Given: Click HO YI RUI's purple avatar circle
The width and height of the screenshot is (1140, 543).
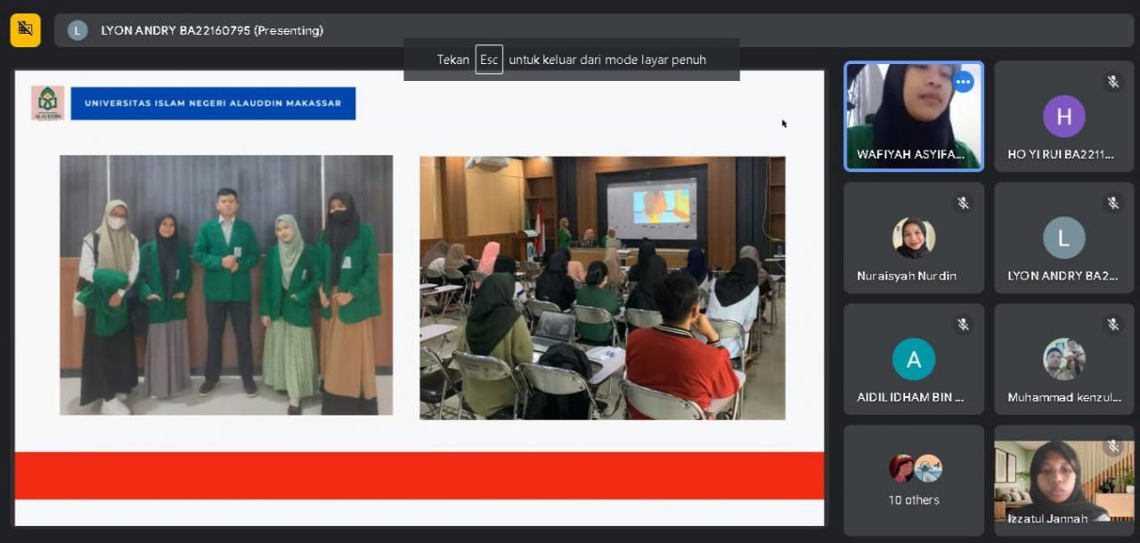Looking at the screenshot, I should click(x=1063, y=116).
